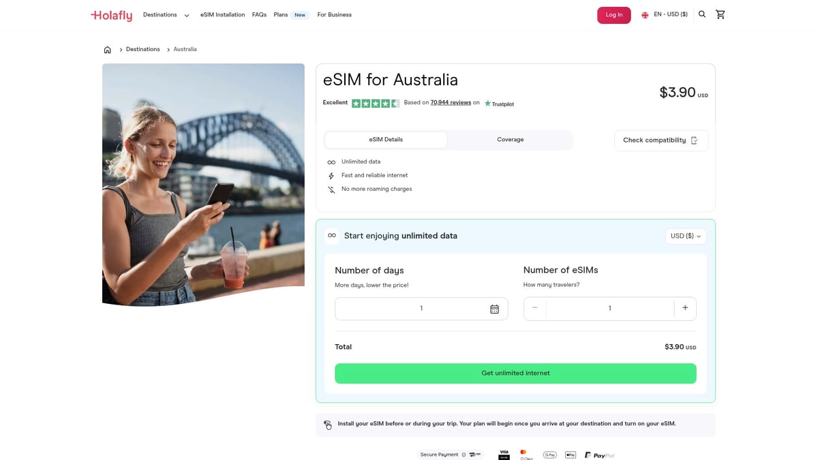Image resolution: width=818 pixels, height=460 pixels.
Task: Click the Holafly logo
Action: (111, 14)
